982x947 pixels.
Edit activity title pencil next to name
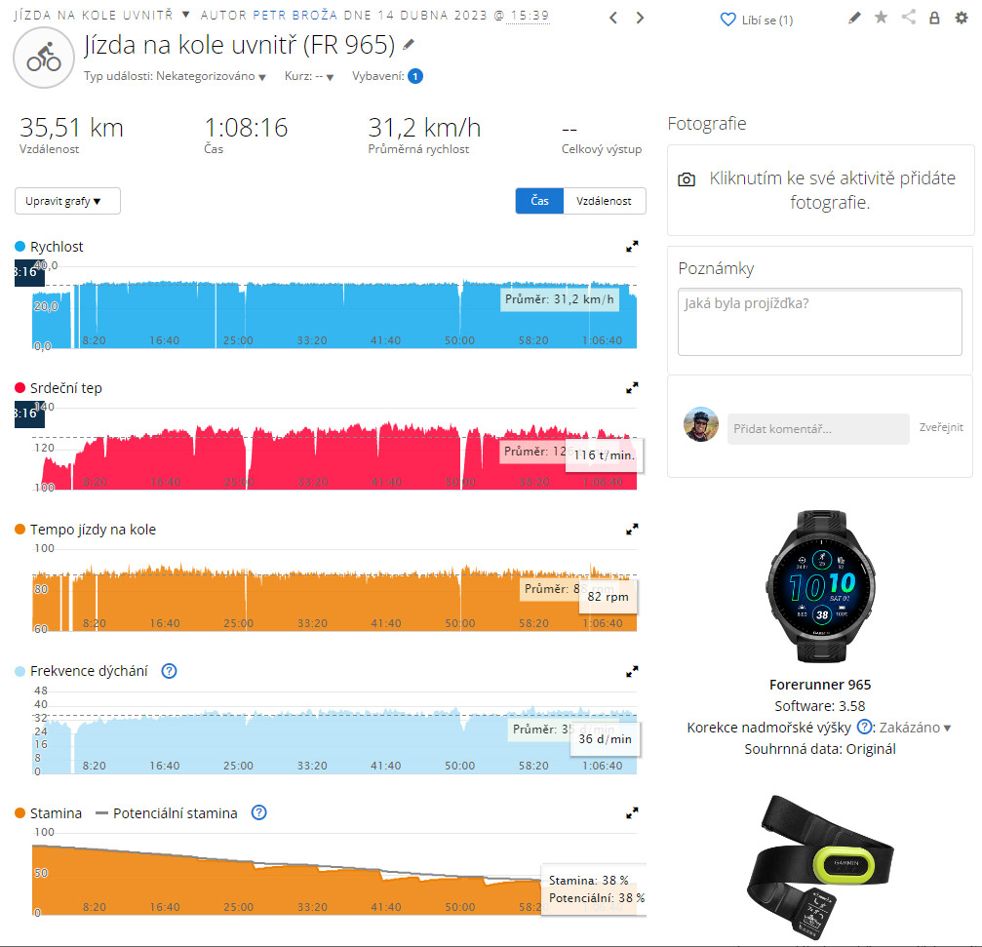[409, 45]
